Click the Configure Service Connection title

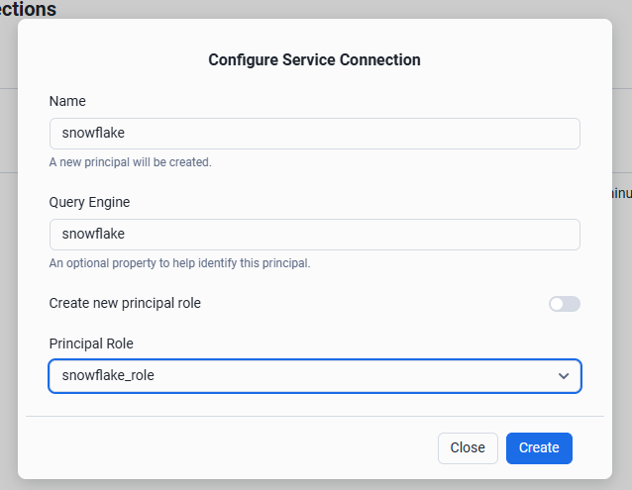(x=314, y=60)
